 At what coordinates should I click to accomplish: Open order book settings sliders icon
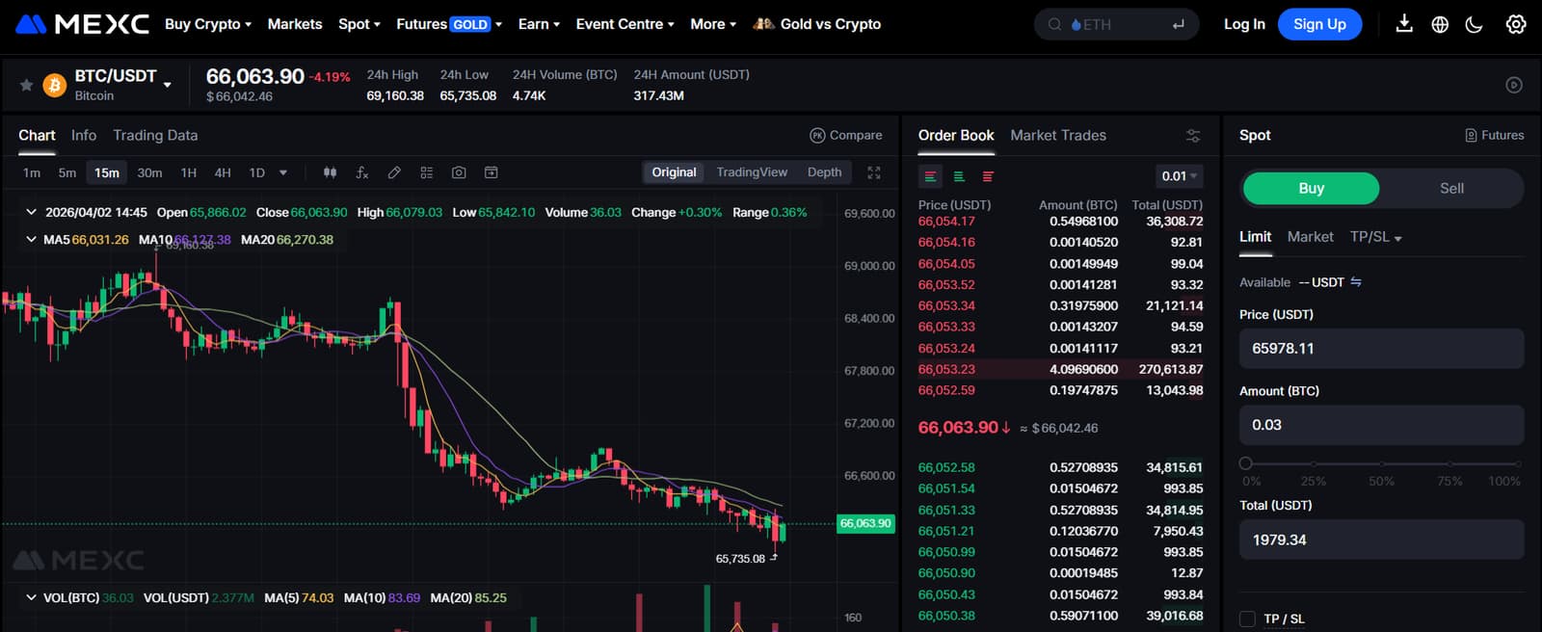coord(1193,136)
